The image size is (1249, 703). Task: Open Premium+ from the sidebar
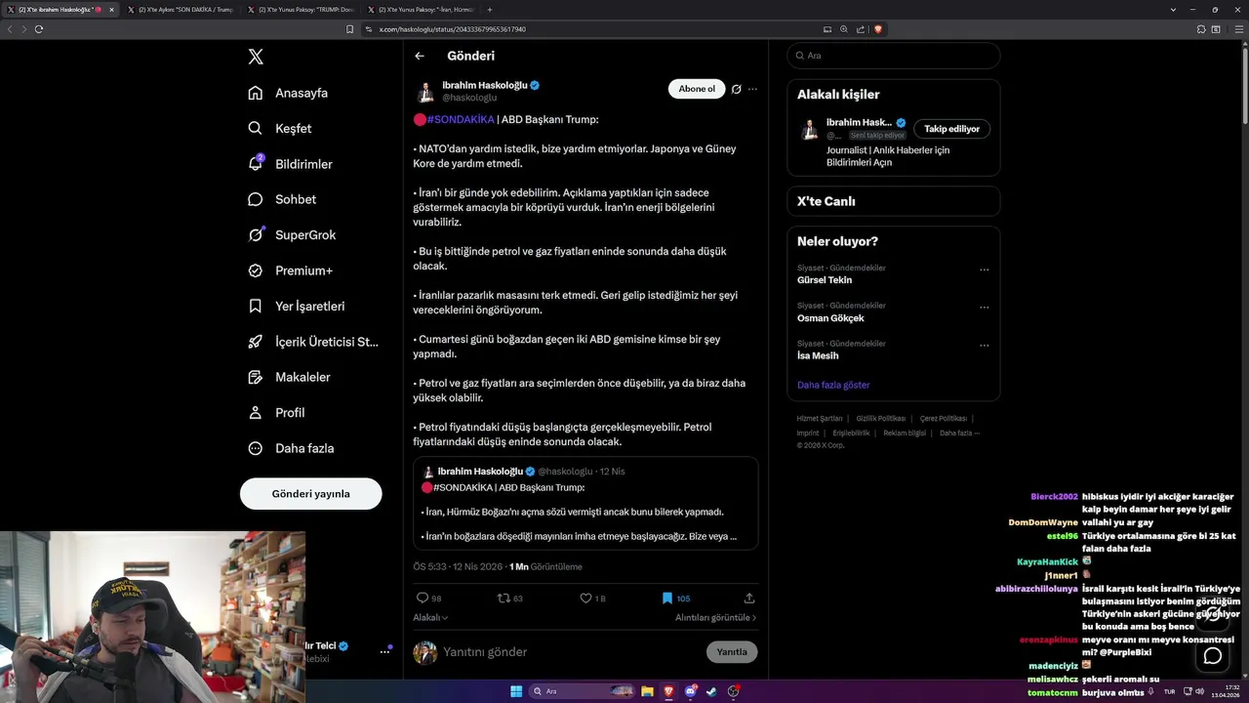pyautogui.click(x=290, y=270)
